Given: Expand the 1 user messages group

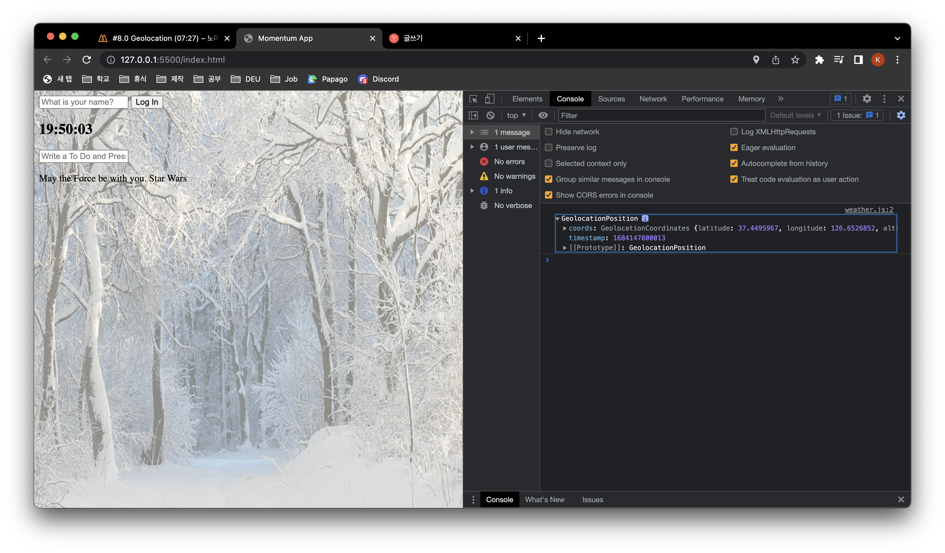Looking at the screenshot, I should tap(472, 147).
